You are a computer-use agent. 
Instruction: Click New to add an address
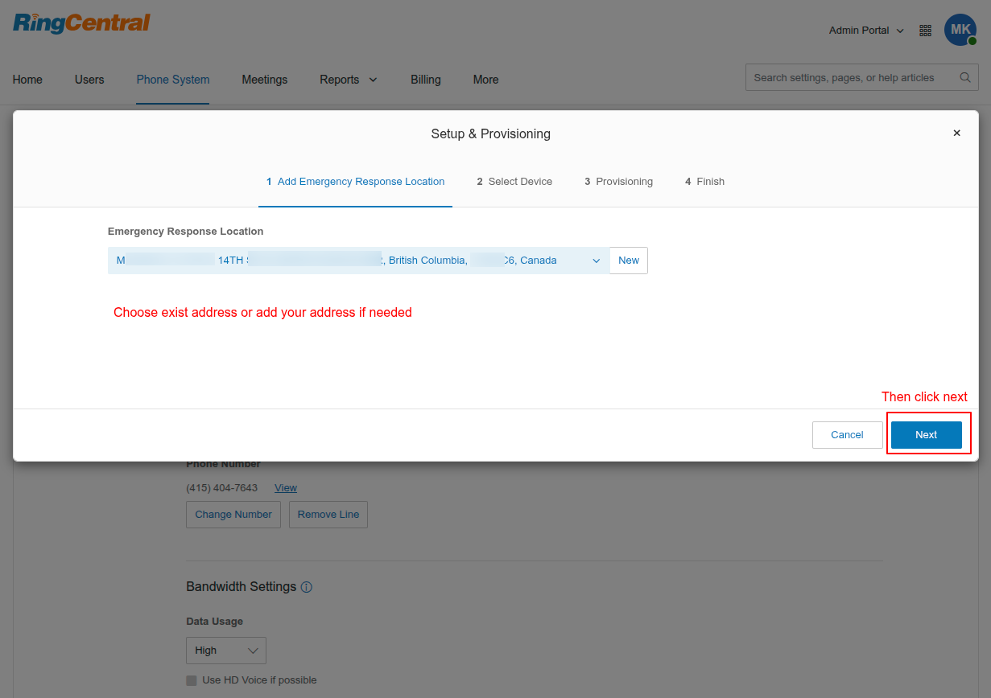coord(629,261)
